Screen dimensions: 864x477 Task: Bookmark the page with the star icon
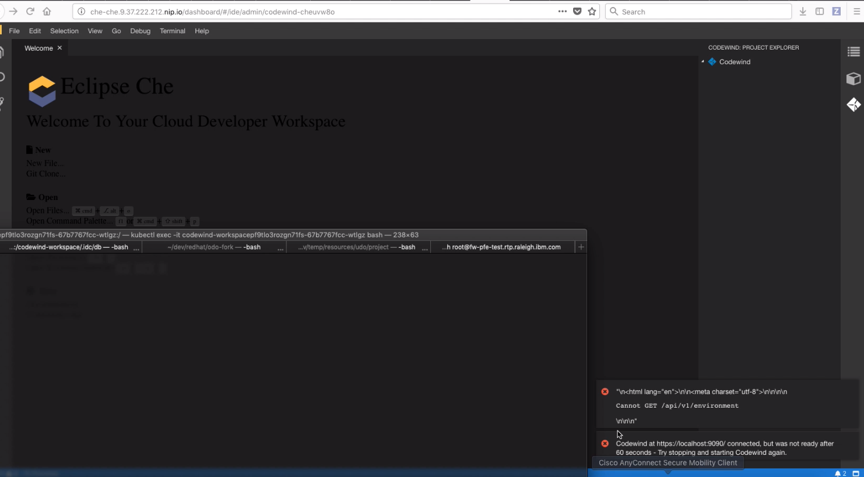click(x=592, y=11)
